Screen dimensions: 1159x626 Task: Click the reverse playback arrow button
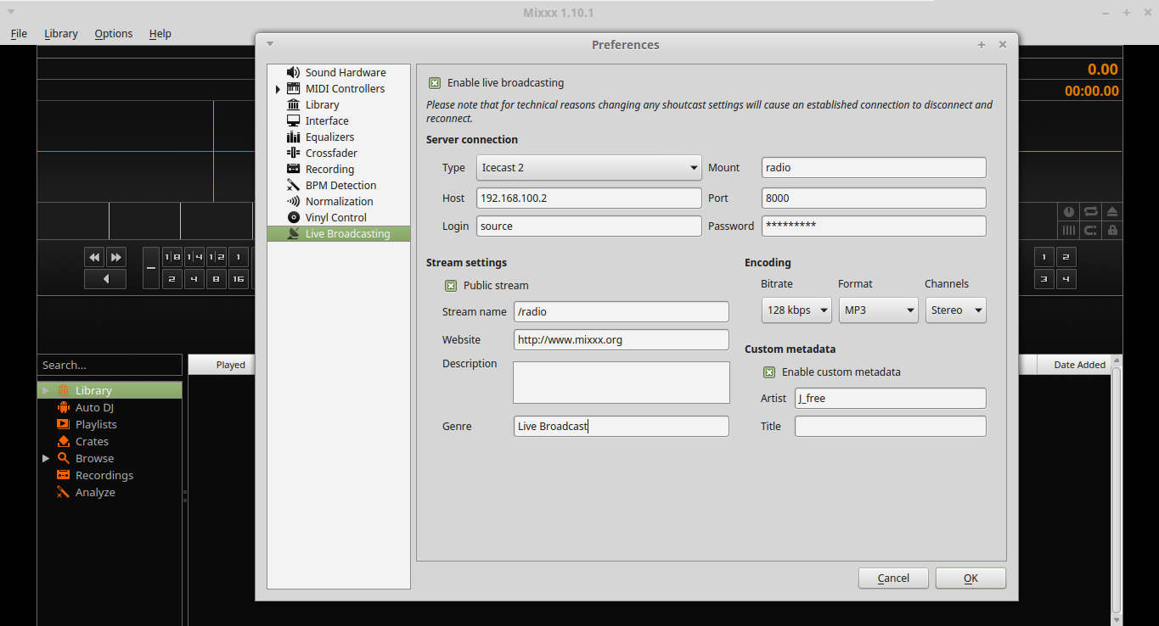pos(105,279)
